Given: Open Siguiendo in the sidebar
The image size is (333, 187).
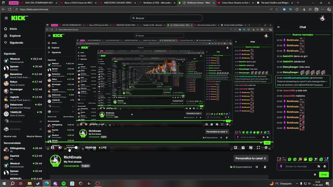Looking at the screenshot, I should point(16,43).
